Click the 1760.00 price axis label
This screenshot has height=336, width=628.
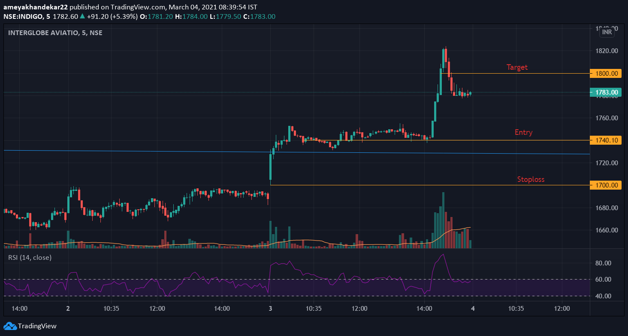pos(606,118)
